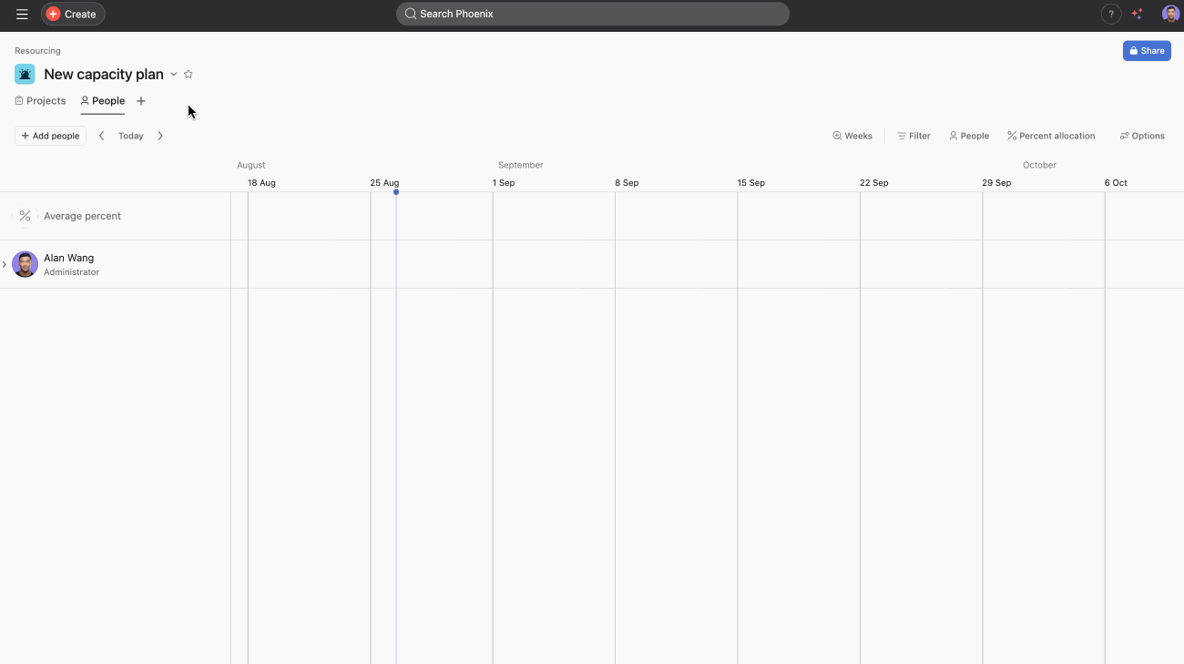Image resolution: width=1184 pixels, height=664 pixels.
Task: Open the AI sparkle icon
Action: [x=1137, y=14]
